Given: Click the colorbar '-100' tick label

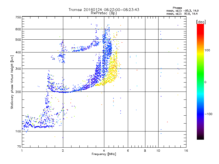Looking at the screenshot, I should click(x=208, y=114).
